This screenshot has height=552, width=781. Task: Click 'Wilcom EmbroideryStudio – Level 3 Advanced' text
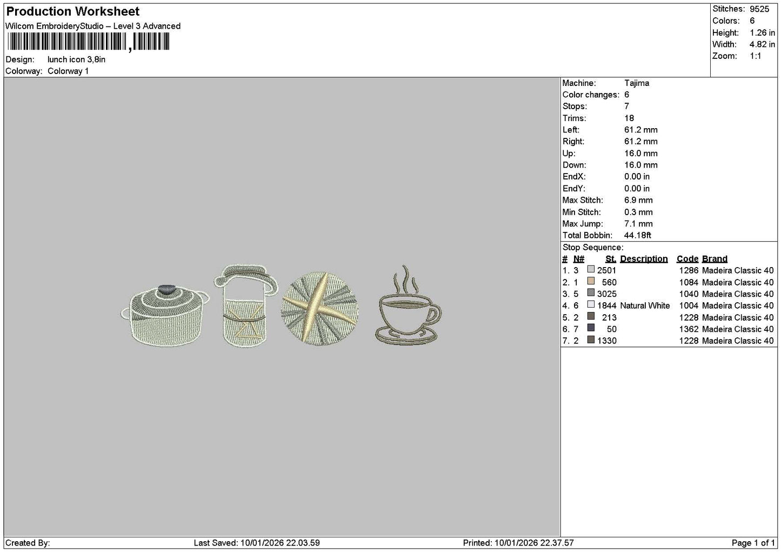tap(93, 26)
